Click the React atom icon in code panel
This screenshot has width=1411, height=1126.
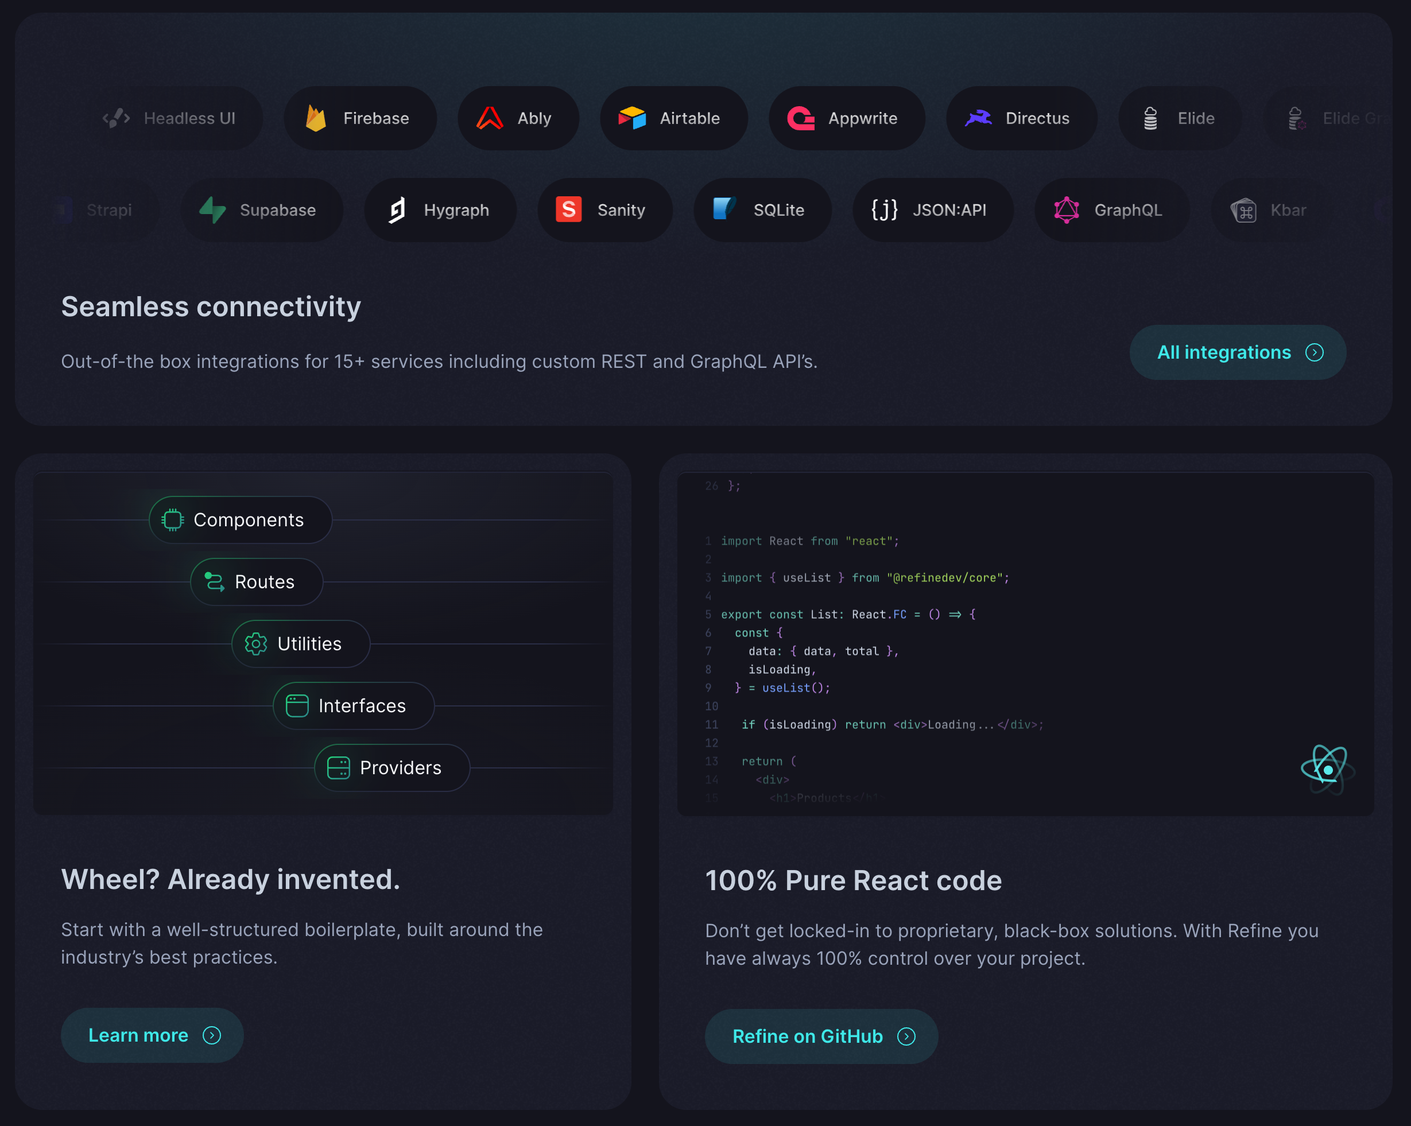(1327, 770)
